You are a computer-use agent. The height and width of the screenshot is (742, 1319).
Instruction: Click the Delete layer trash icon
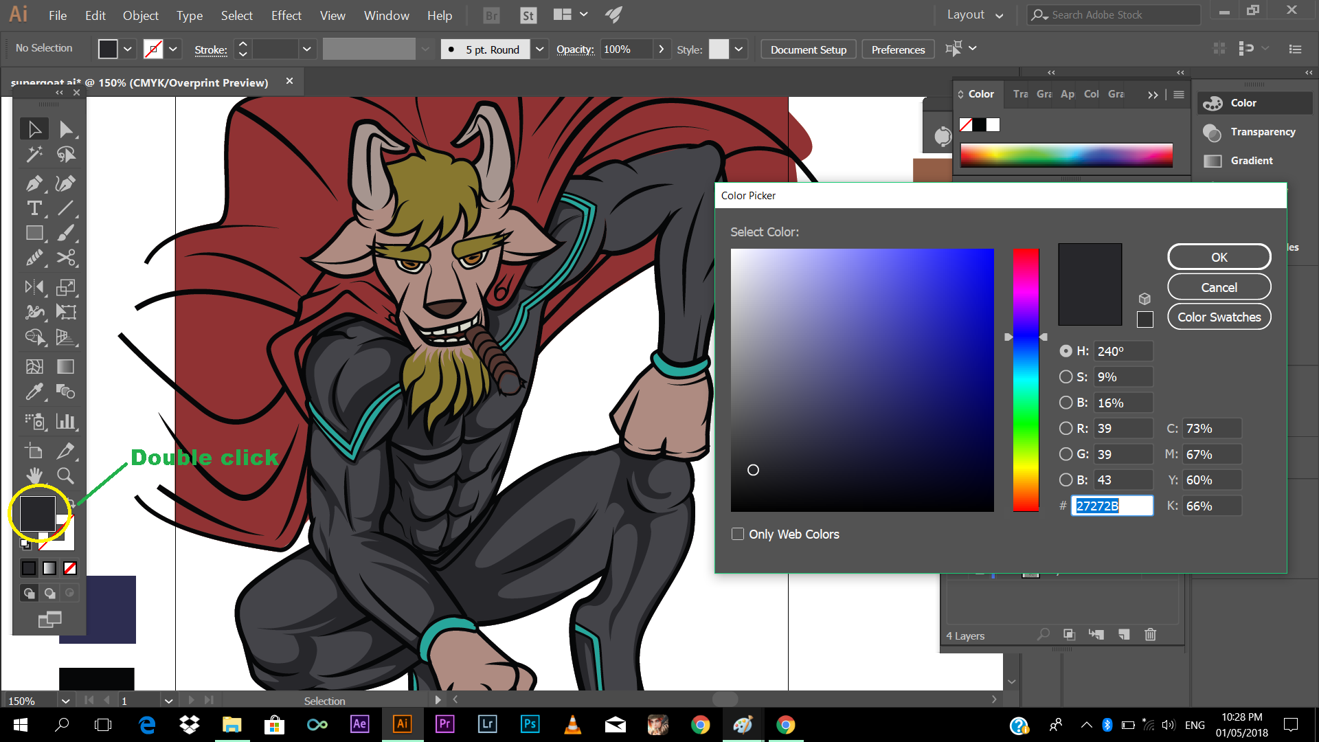coord(1150,635)
